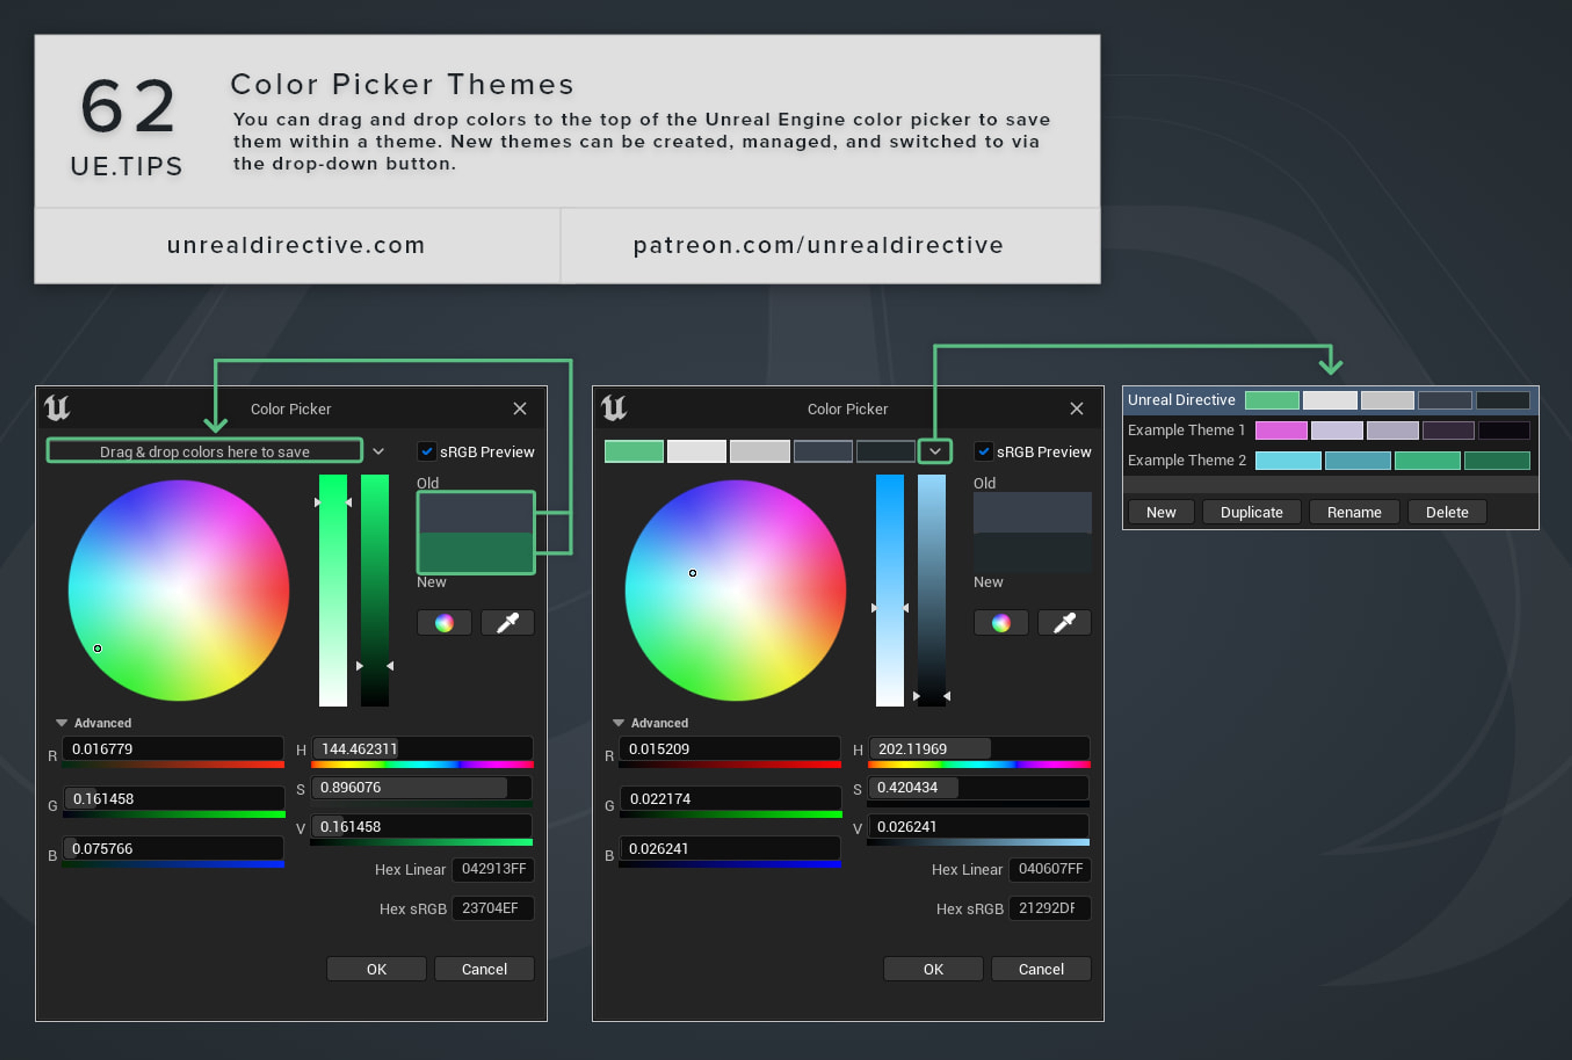Image resolution: width=1572 pixels, height=1060 pixels.
Task: Open the theme drop-down in the right Color Picker
Action: [935, 451]
